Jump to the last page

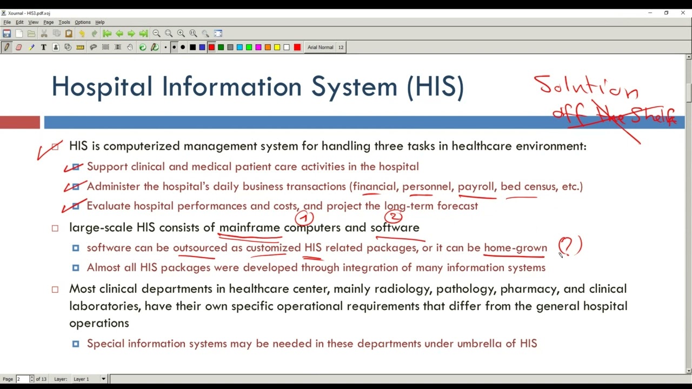(x=143, y=33)
